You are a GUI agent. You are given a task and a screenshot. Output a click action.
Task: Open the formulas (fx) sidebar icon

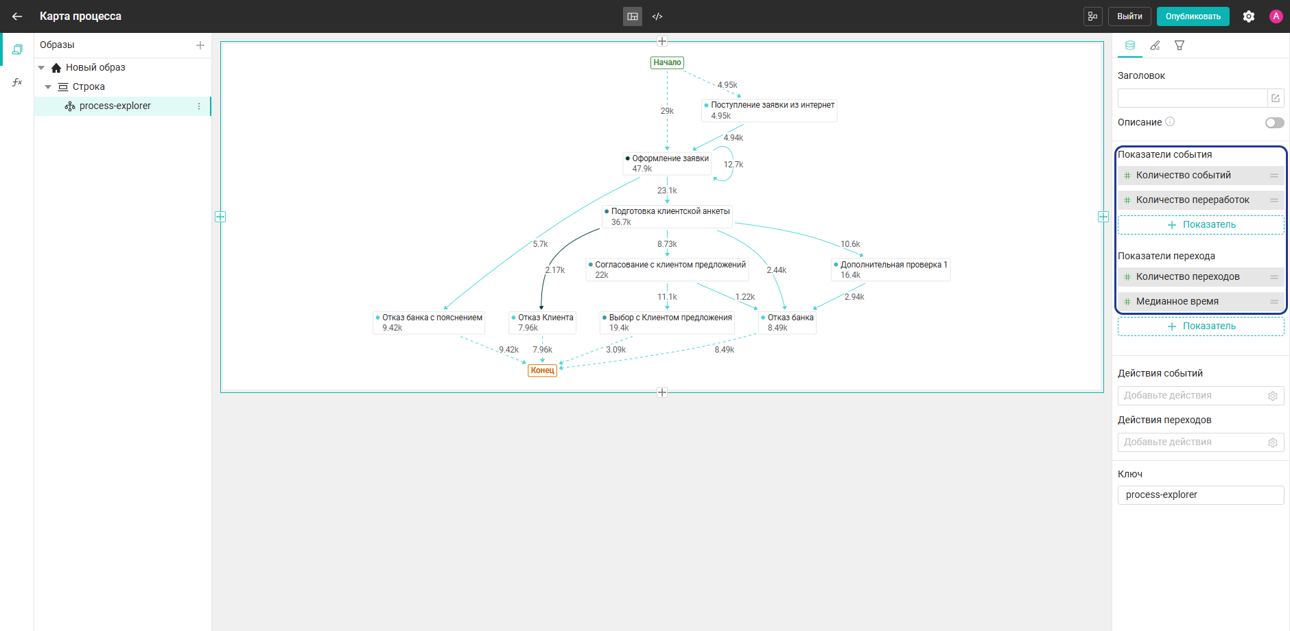pos(17,82)
